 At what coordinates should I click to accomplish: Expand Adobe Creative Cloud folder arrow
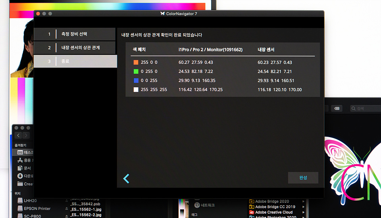click(x=303, y=212)
